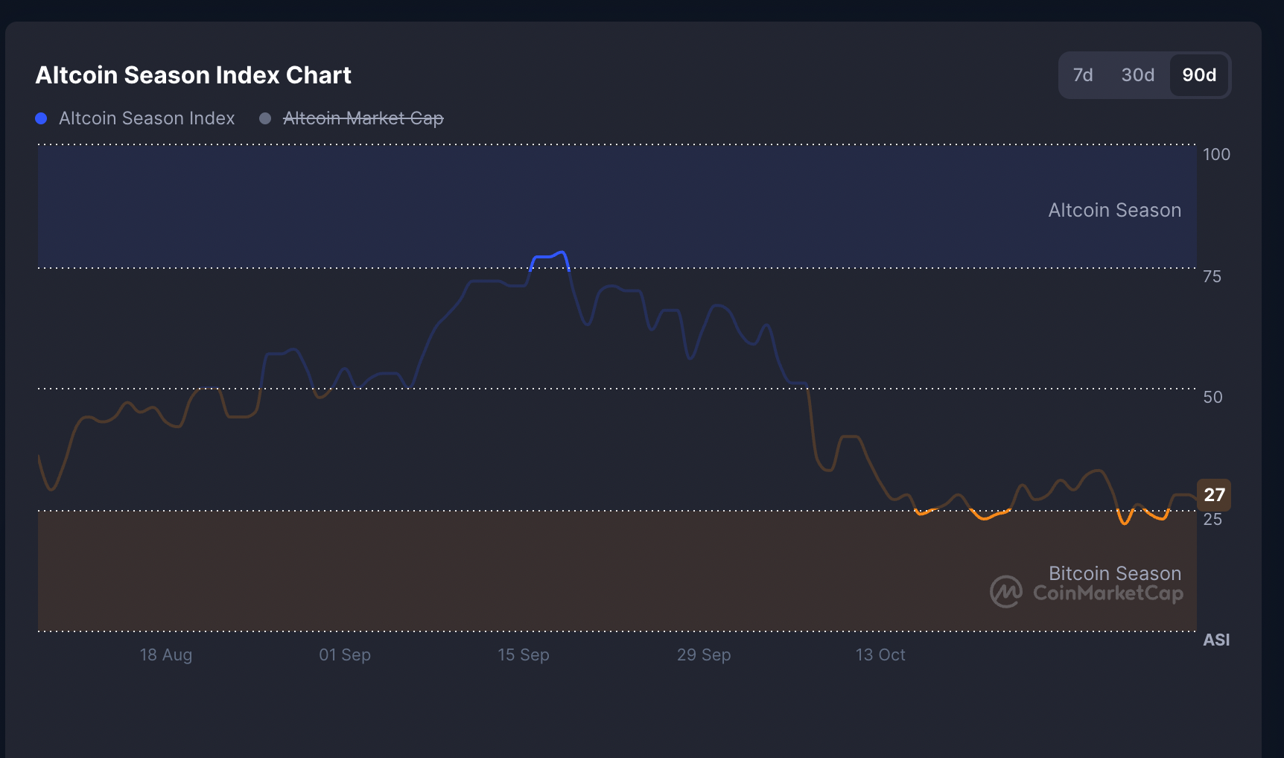The image size is (1284, 758).
Task: Click the Altcoin Season Index Chart title
Action: [x=193, y=75]
